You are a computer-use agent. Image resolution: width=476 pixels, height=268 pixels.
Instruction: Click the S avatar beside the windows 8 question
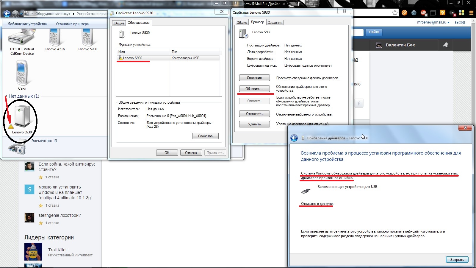tap(29, 189)
